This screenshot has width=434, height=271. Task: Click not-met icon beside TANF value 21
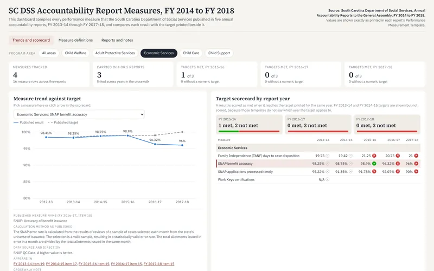tap(416, 156)
